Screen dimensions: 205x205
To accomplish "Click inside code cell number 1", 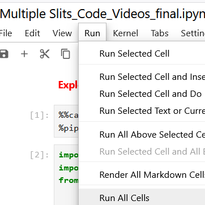I will pyautogui.click(x=66, y=121).
